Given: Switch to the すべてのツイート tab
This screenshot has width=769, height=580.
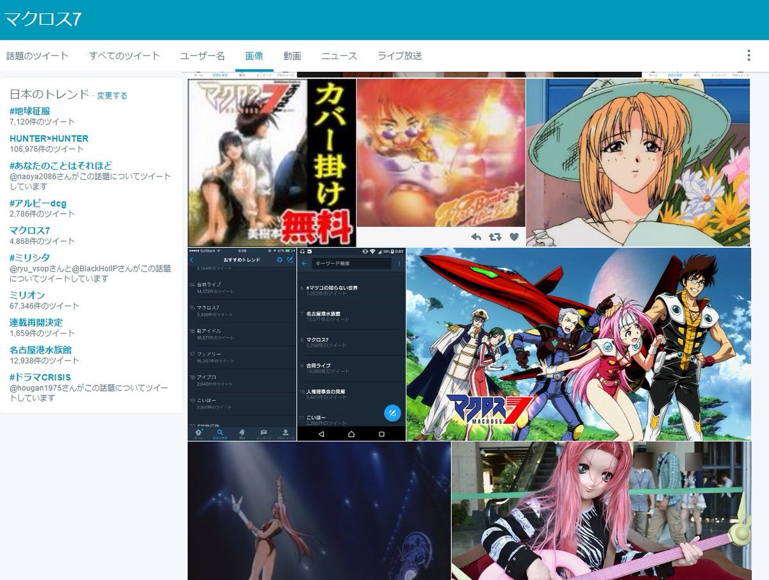Looking at the screenshot, I should tap(124, 56).
